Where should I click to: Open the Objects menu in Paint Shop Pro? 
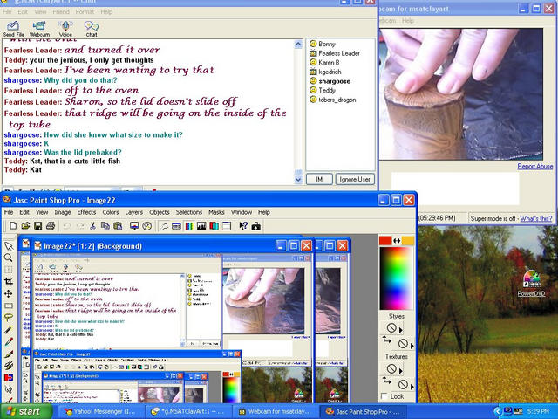[x=159, y=212]
